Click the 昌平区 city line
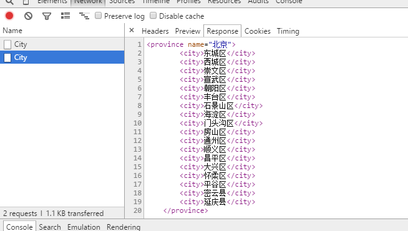Viewport: 408px width, 231px height. (217, 158)
